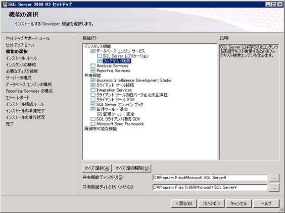Open browse button for shared feature directory
The image size is (285, 213).
pyautogui.click(x=274, y=178)
